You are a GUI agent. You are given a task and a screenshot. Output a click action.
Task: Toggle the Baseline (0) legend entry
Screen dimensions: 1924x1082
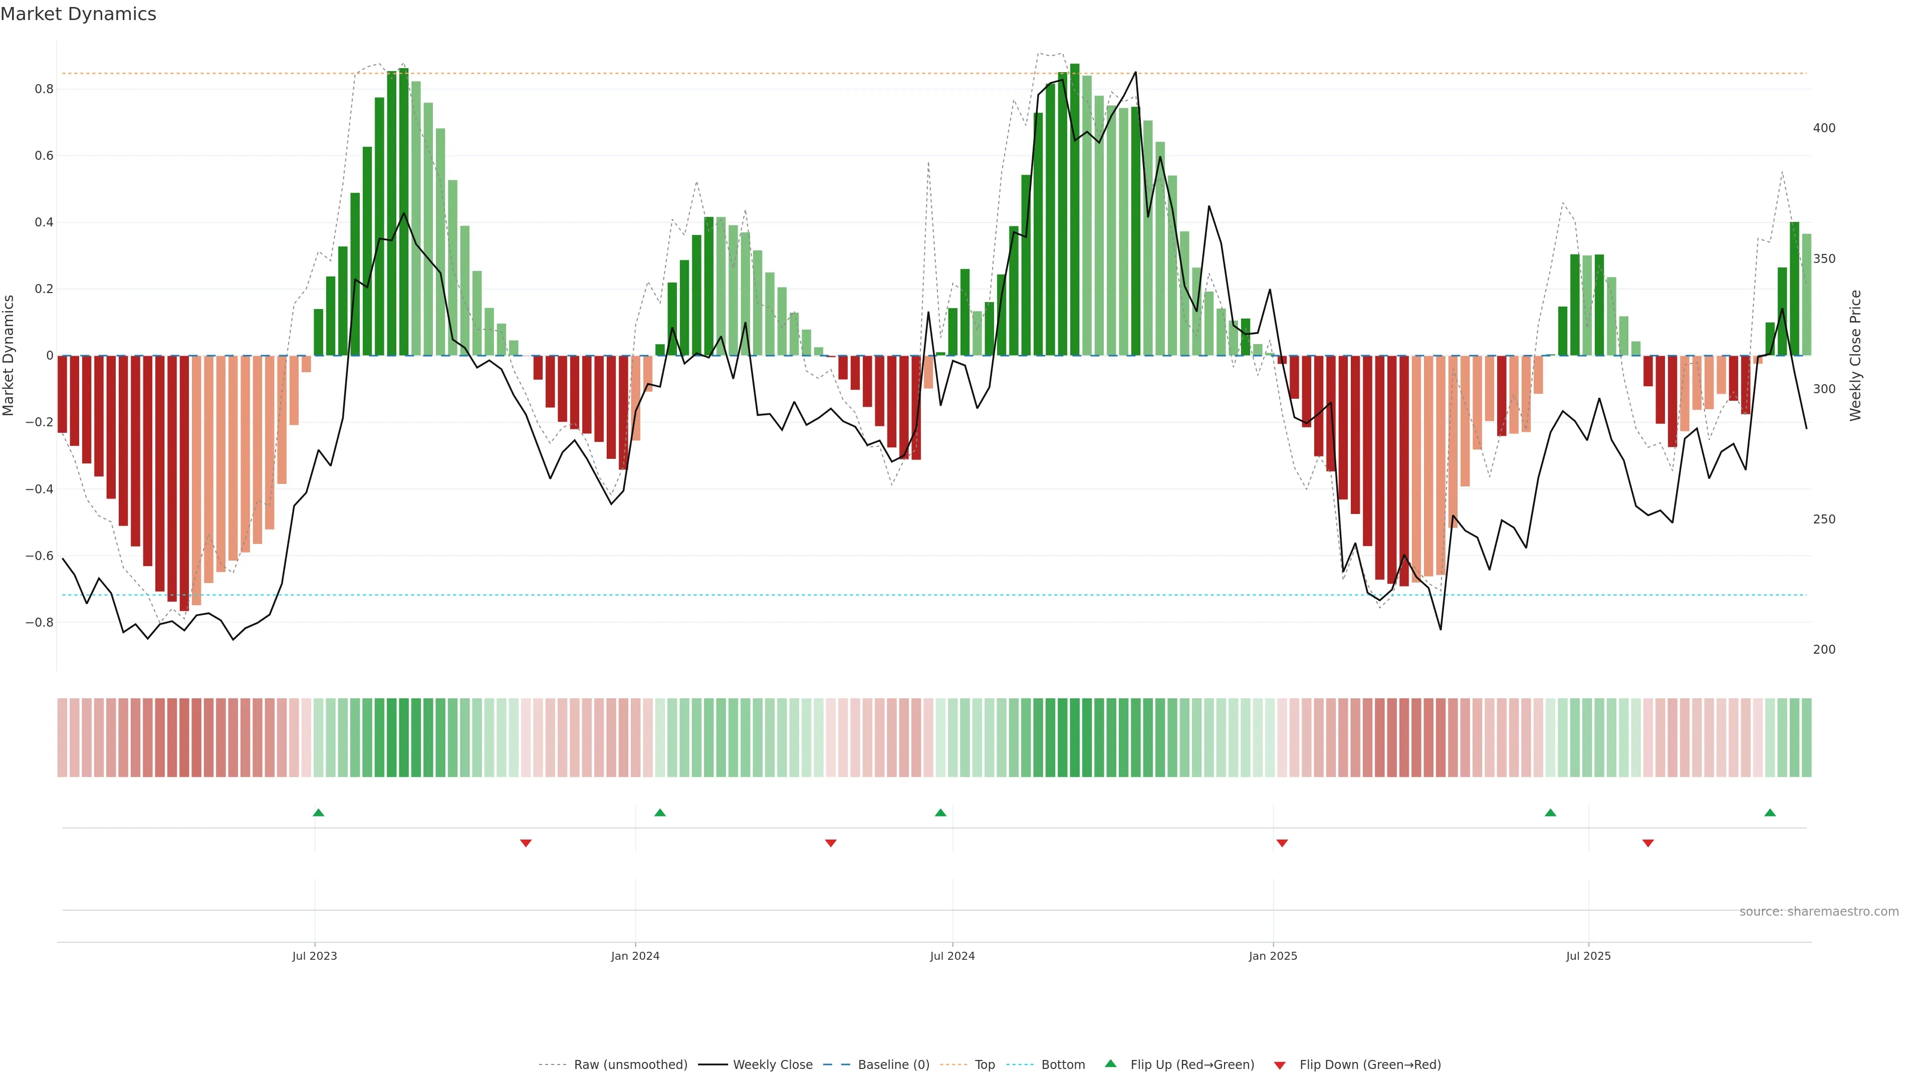coord(893,1065)
